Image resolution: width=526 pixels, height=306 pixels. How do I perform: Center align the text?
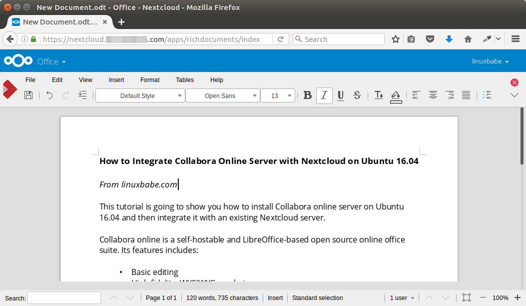(433, 95)
